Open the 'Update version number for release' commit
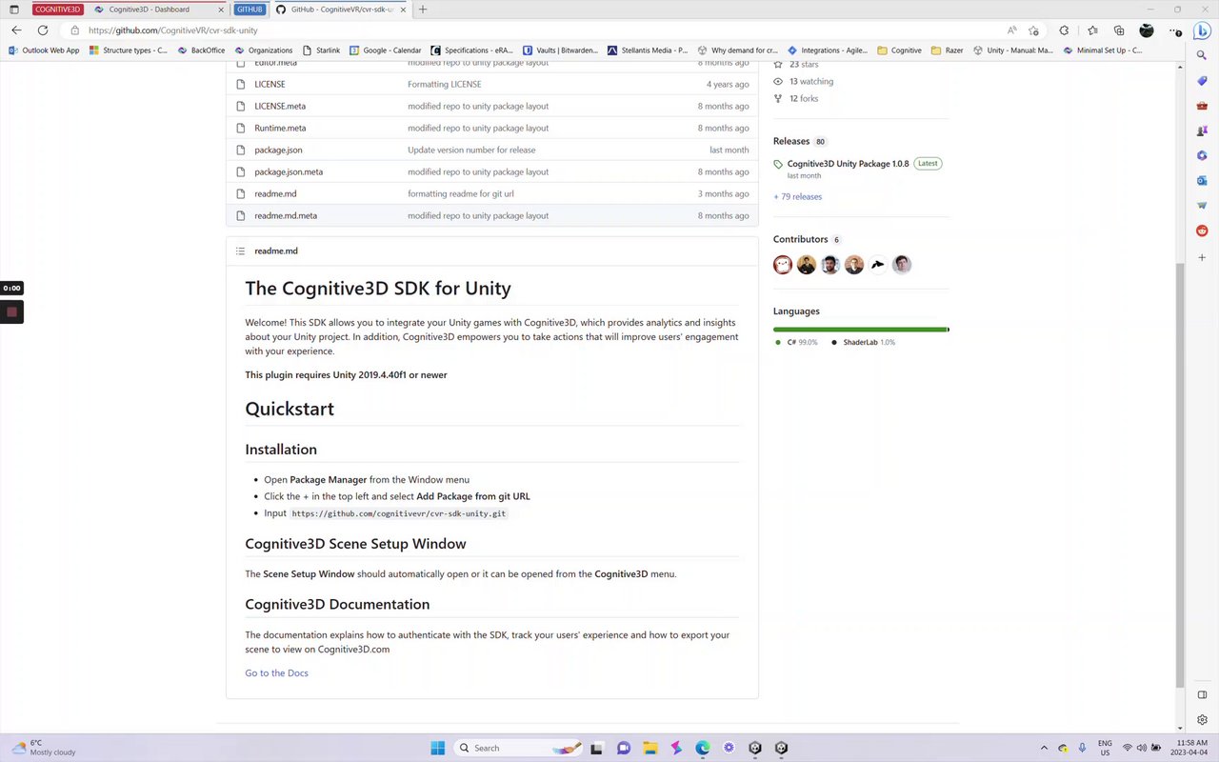 coord(471,150)
